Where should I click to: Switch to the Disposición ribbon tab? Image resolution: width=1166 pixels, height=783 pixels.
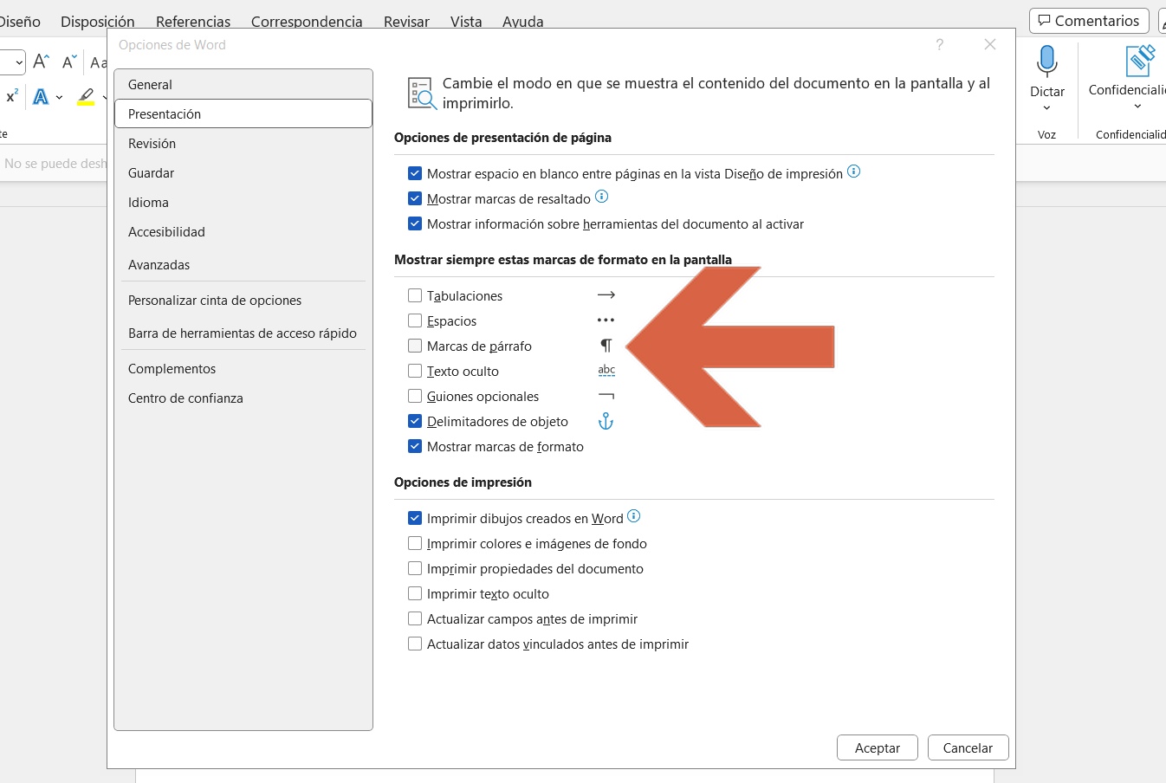point(98,21)
